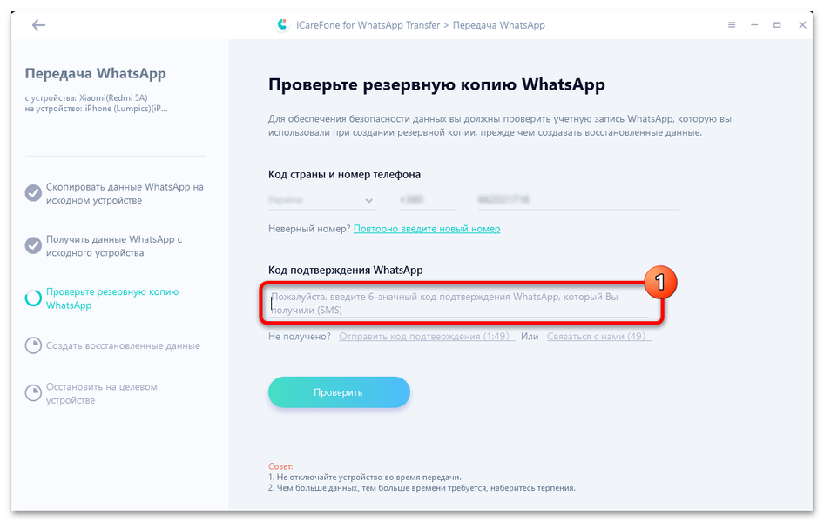
Task: Click checkmark icon for 'Получить данные WhatsApp' step
Action: click(x=33, y=245)
